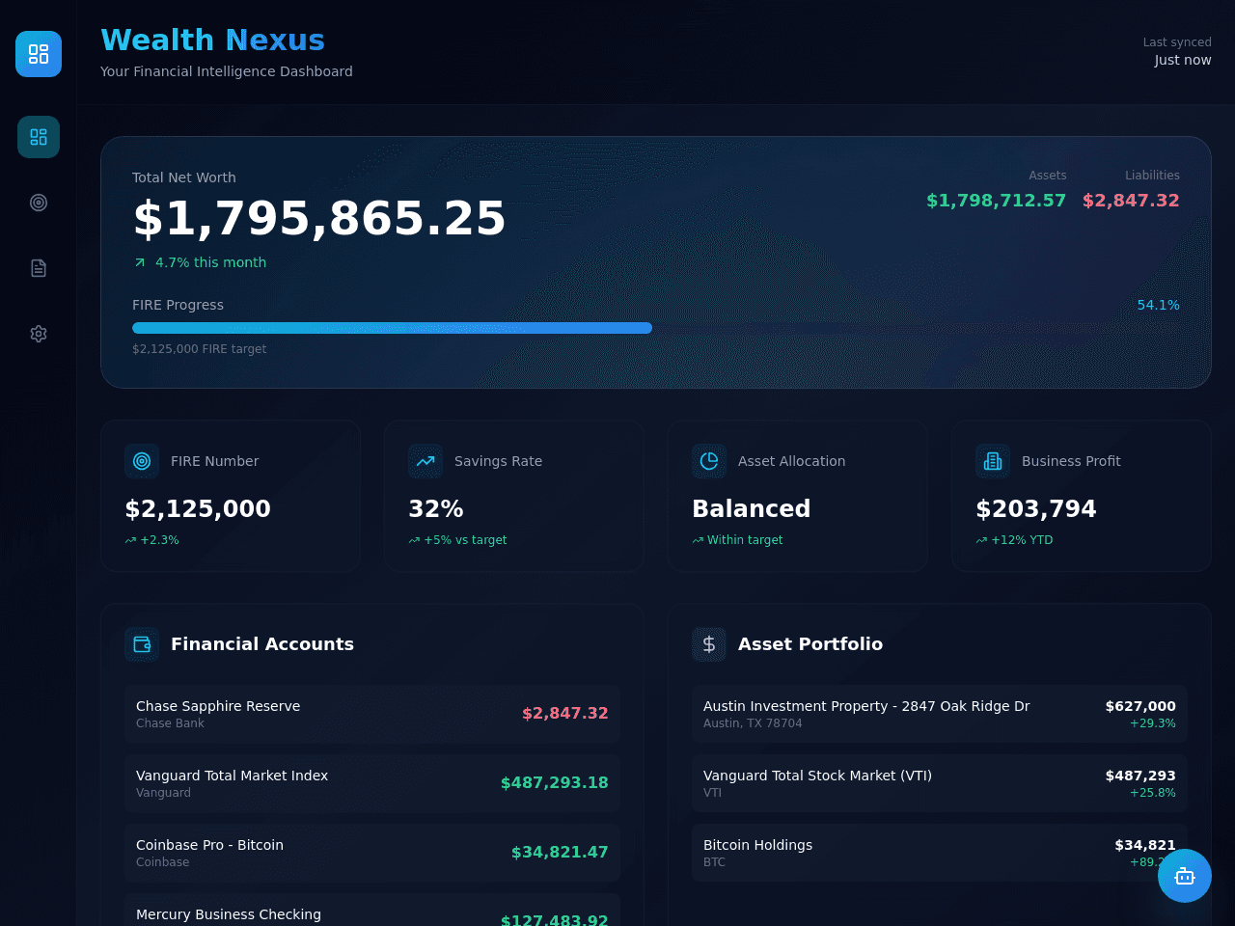Select the Mercury Business Checking account
Image resolution: width=1235 pixels, height=926 pixels.
pos(372,910)
